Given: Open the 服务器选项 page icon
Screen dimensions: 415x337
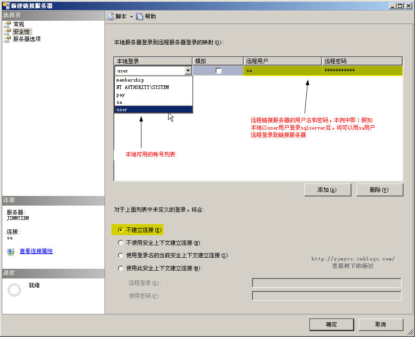Looking at the screenshot, I should pos(7,39).
